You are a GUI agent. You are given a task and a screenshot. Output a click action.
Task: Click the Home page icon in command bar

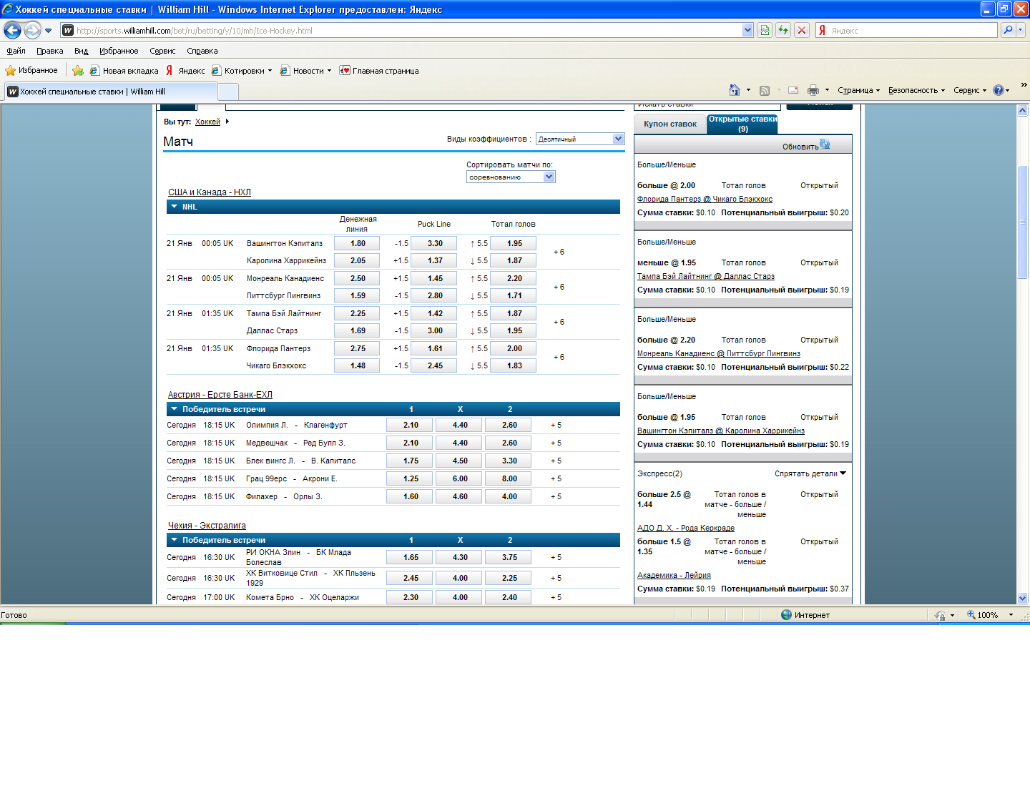(x=734, y=90)
